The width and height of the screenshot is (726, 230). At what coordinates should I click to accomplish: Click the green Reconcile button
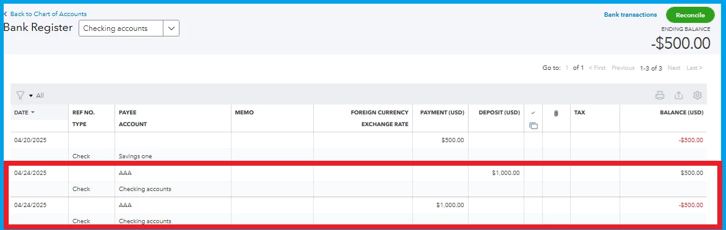coord(690,15)
